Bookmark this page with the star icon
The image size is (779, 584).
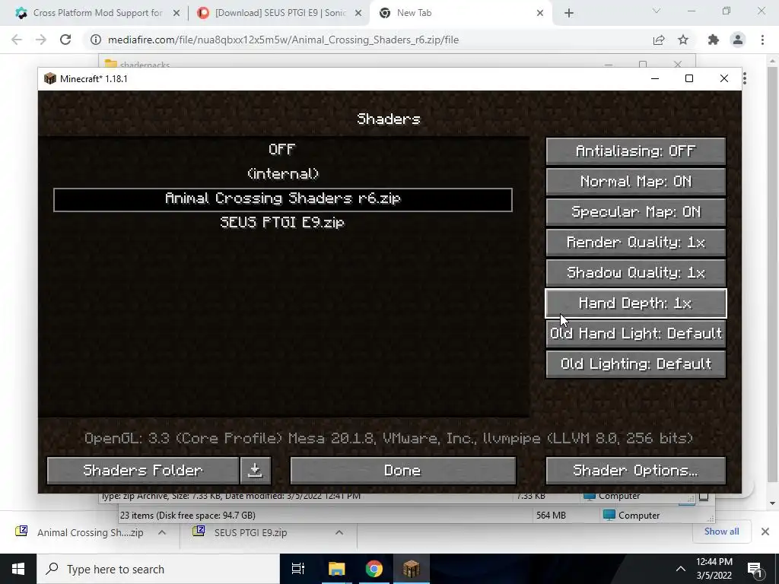[683, 40]
